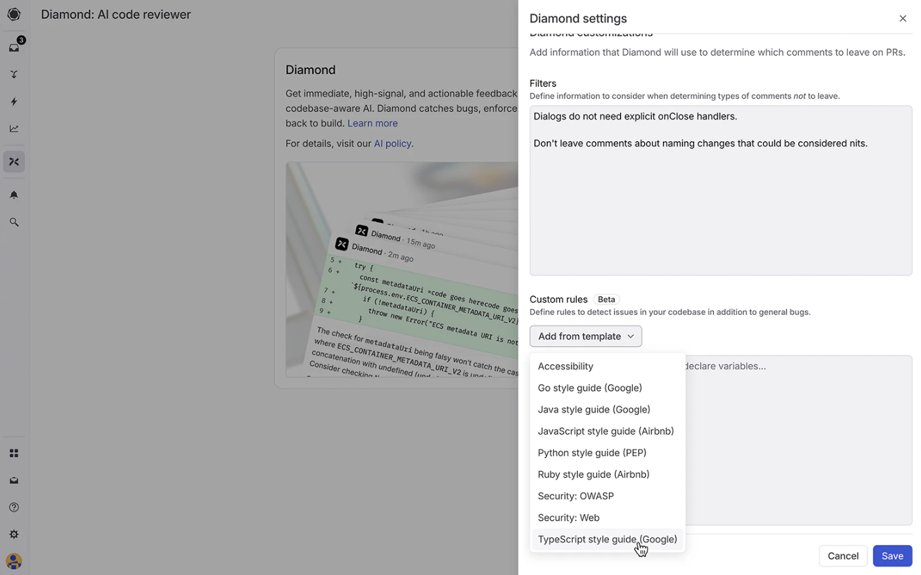Open notifications from the bell icon
This screenshot has height=575, width=921.
14,194
